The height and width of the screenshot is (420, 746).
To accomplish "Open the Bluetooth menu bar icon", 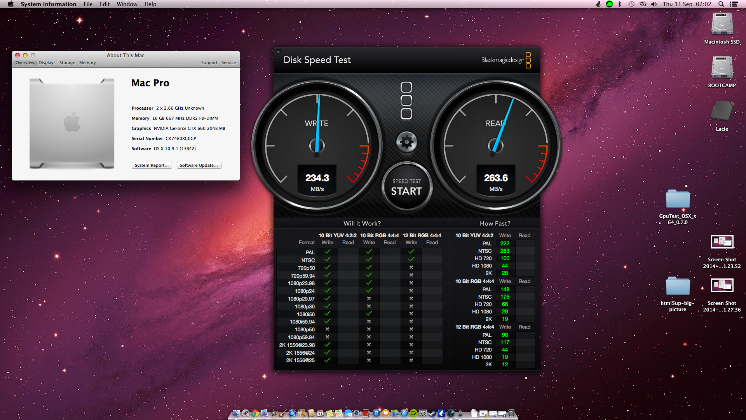I will click(620, 4).
